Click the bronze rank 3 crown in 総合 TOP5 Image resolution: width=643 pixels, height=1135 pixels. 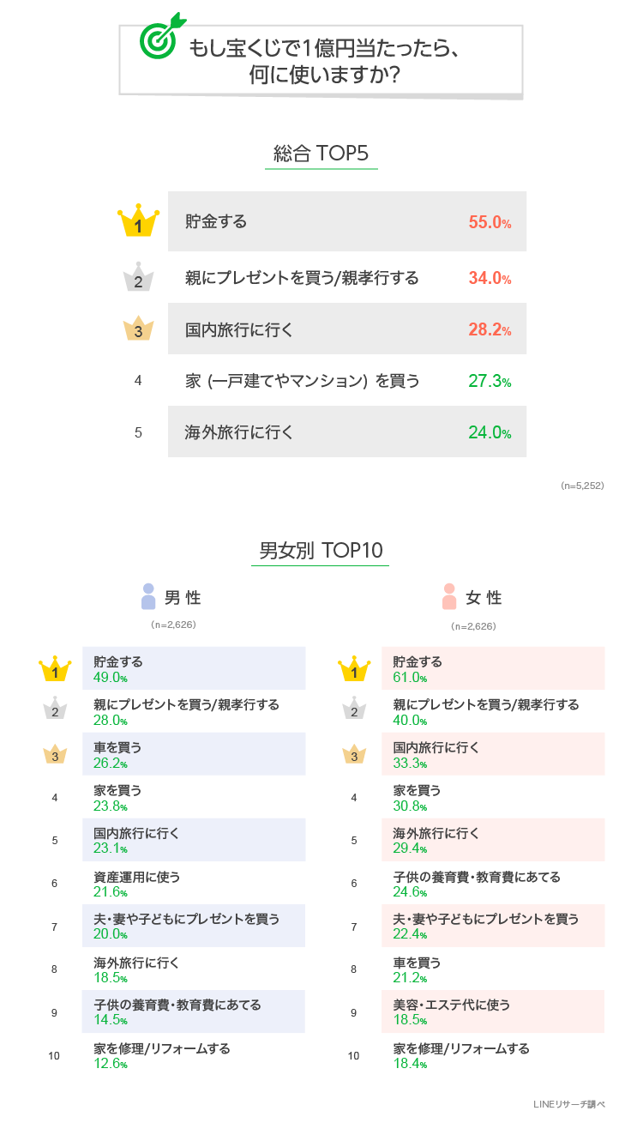pos(138,329)
